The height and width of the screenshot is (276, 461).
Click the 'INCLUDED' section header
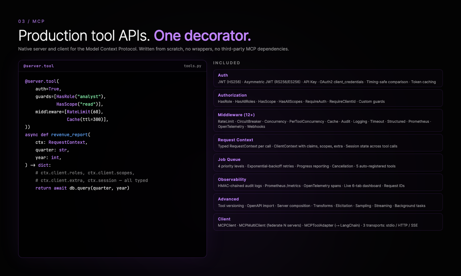[x=227, y=63]
